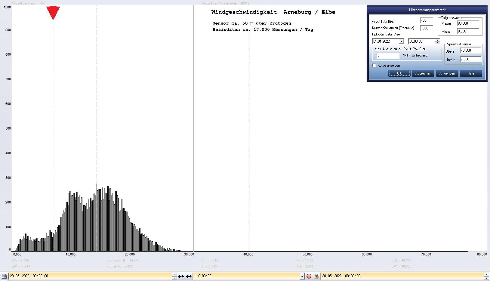
Task: Increase Ppk start time with spinner
Action: tap(437, 40)
